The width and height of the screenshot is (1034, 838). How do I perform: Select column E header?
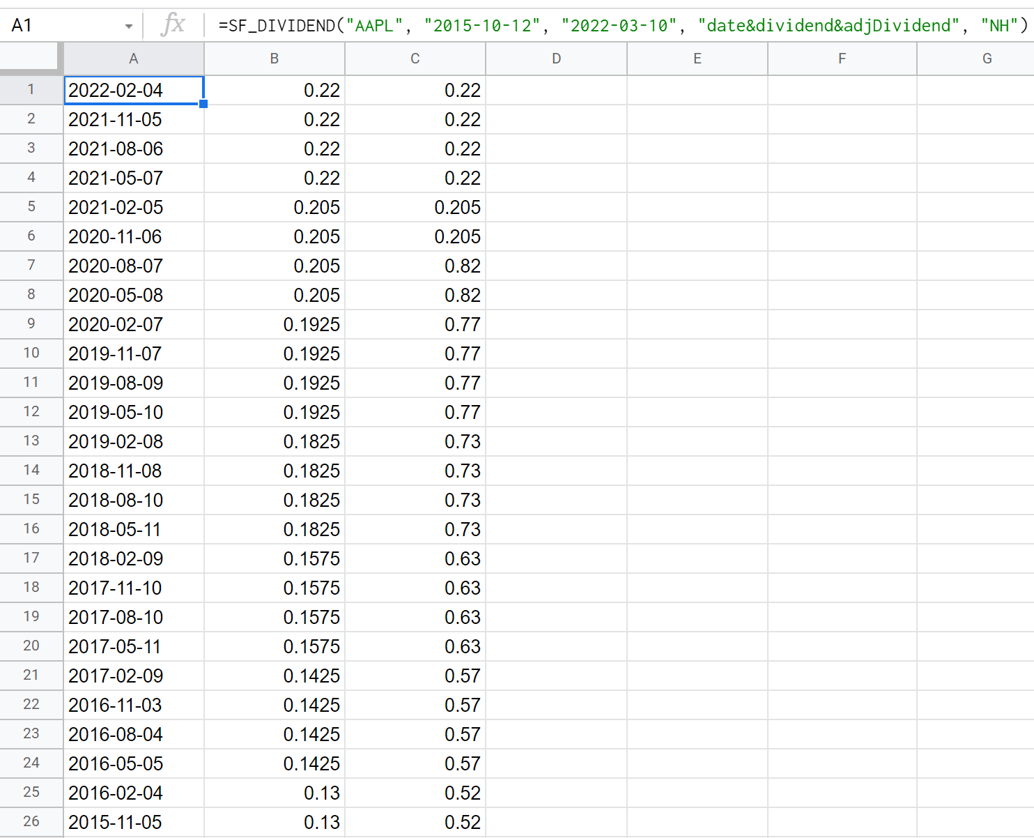(x=697, y=59)
